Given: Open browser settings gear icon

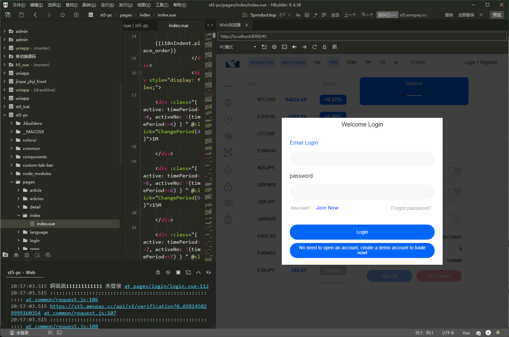Looking at the screenshot, I should (274, 47).
